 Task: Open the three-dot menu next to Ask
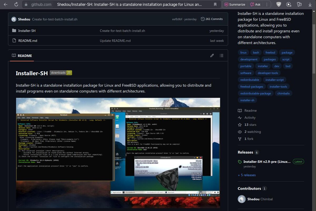267,4
